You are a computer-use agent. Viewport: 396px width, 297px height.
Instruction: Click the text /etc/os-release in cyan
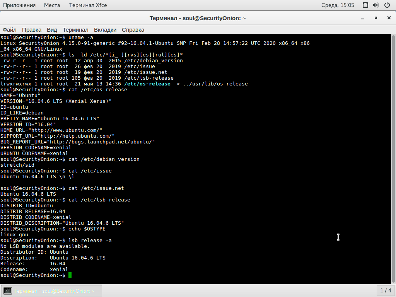147,84
